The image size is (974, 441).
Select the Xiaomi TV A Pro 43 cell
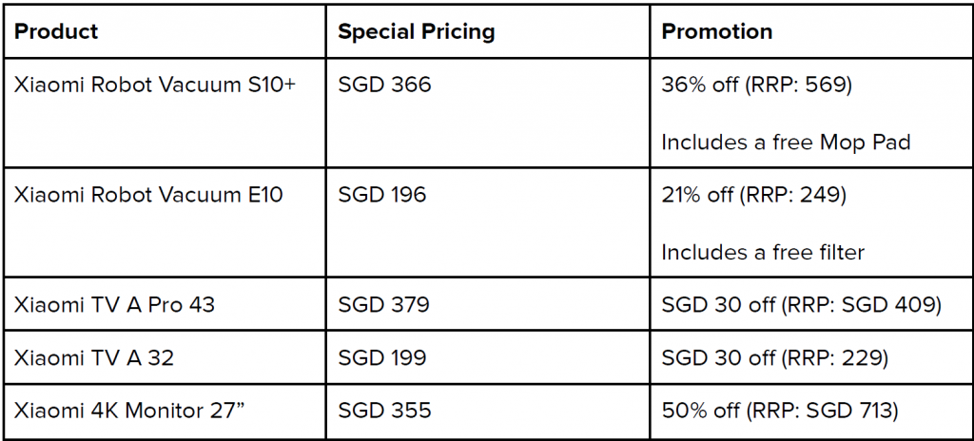164,304
